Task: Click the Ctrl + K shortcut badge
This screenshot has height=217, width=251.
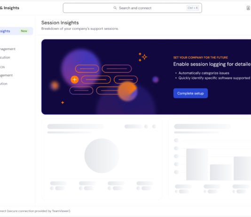Action: pyautogui.click(x=193, y=8)
